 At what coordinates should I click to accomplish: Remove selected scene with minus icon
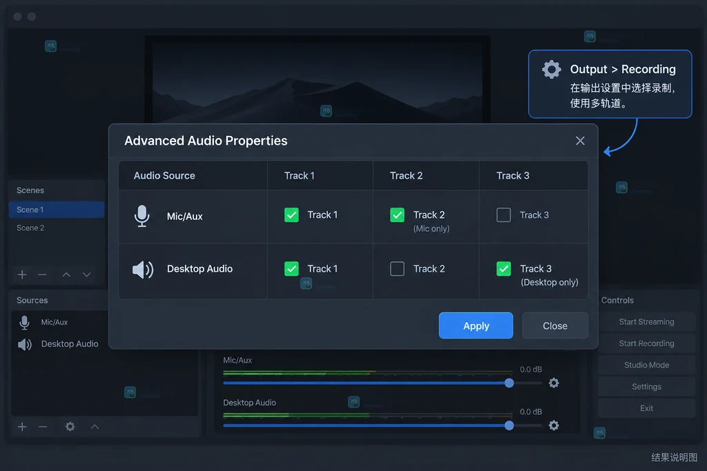click(x=42, y=274)
